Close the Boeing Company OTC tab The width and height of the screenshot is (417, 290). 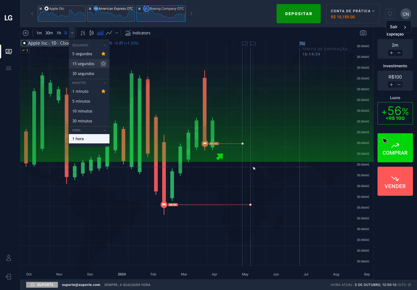[139, 9]
